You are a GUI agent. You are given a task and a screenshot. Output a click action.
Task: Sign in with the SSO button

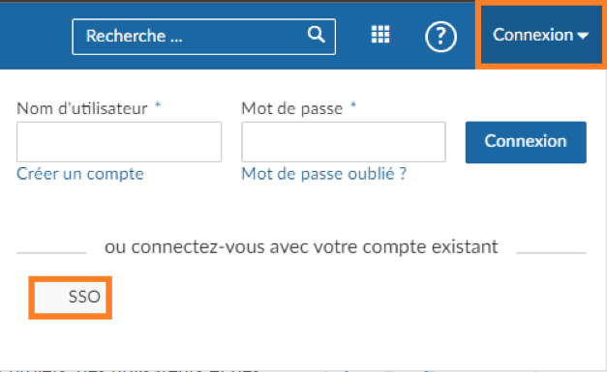(70, 298)
